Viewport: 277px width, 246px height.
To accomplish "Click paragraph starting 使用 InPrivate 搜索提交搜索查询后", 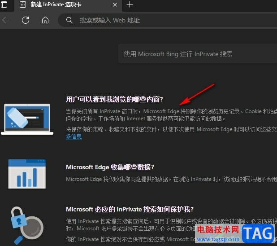I will tap(171, 225).
